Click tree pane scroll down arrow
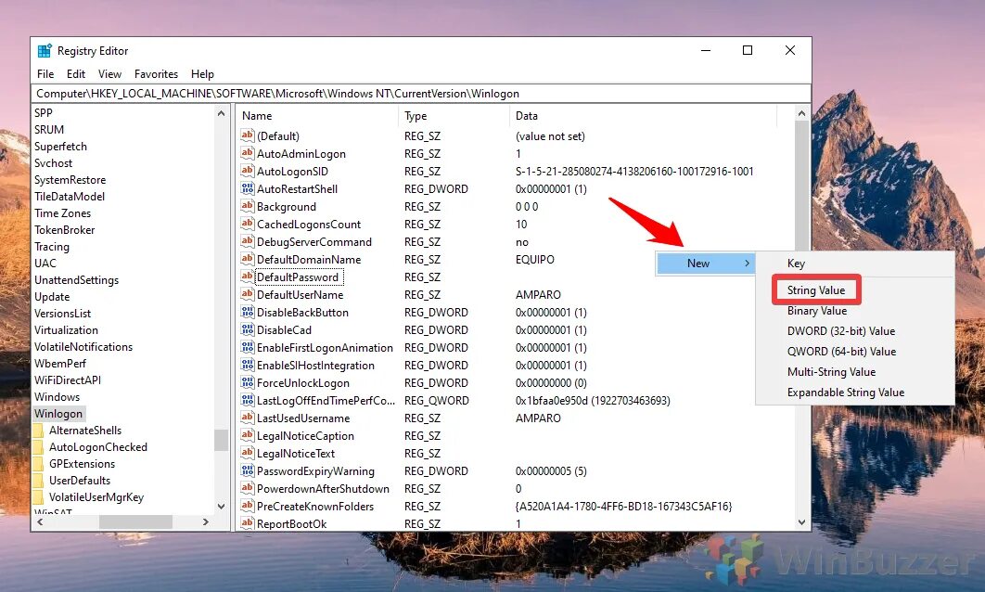 (x=221, y=506)
